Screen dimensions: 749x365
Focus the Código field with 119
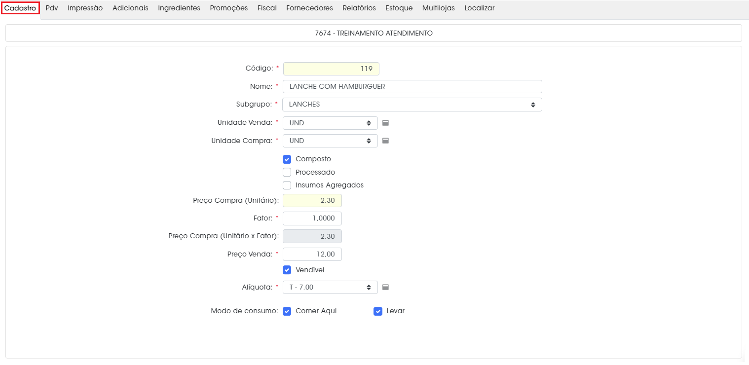(331, 69)
